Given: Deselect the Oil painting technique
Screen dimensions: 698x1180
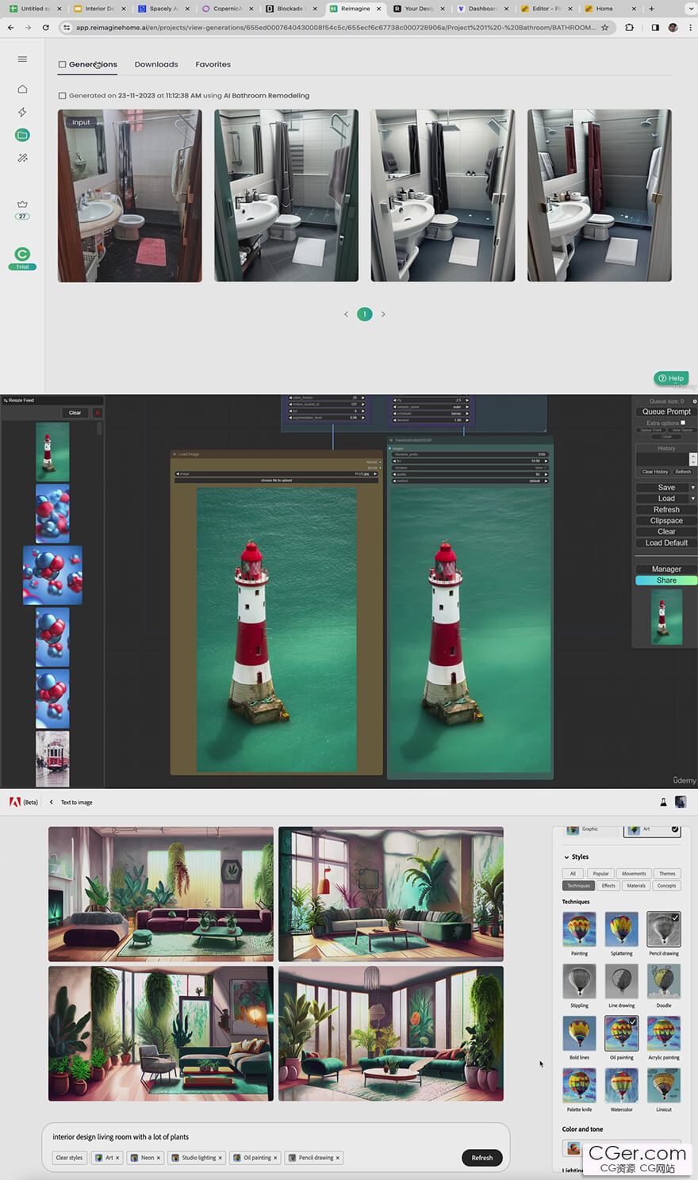Looking at the screenshot, I should click(x=622, y=1033).
